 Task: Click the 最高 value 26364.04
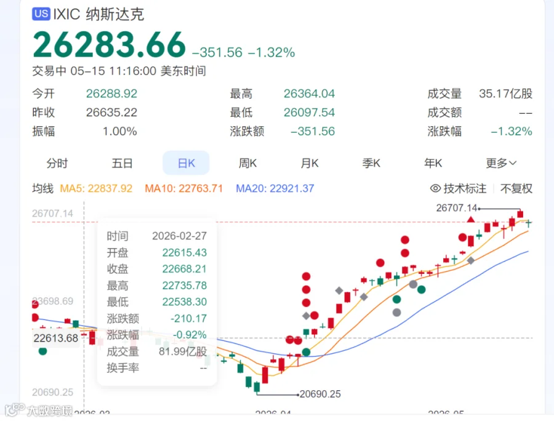click(x=309, y=94)
